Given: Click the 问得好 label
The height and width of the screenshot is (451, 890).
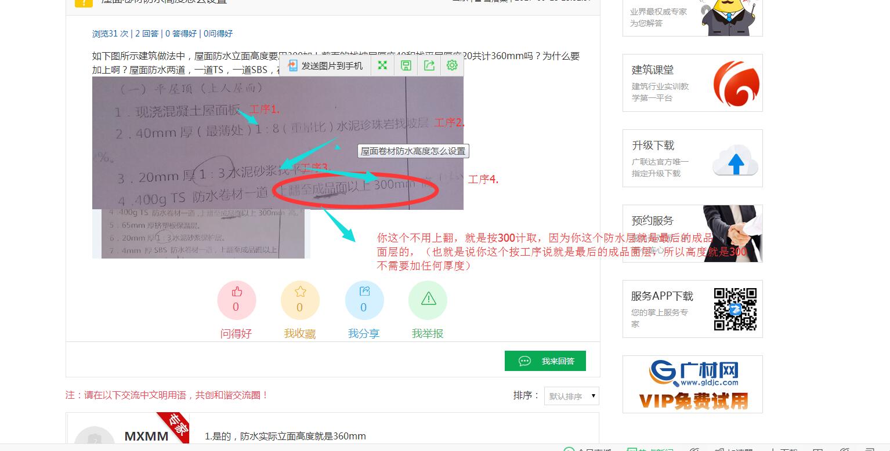Looking at the screenshot, I should point(236,333).
